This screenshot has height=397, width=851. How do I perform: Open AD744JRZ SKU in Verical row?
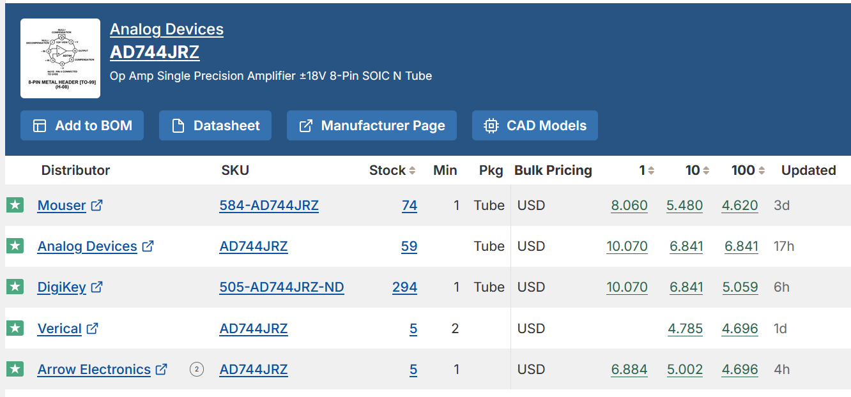[x=254, y=329]
